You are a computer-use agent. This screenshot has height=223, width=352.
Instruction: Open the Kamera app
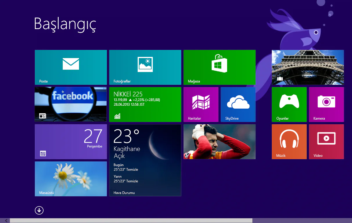(326, 104)
